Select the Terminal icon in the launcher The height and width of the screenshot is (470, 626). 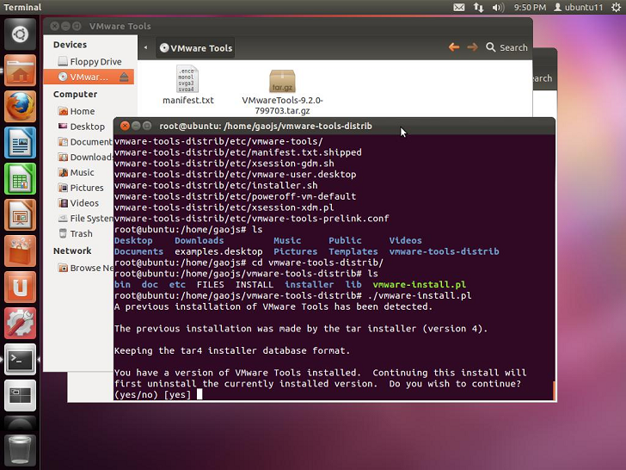pyautogui.click(x=20, y=359)
